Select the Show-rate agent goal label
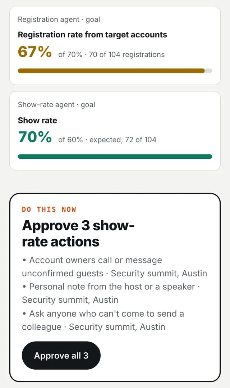 coord(56,105)
